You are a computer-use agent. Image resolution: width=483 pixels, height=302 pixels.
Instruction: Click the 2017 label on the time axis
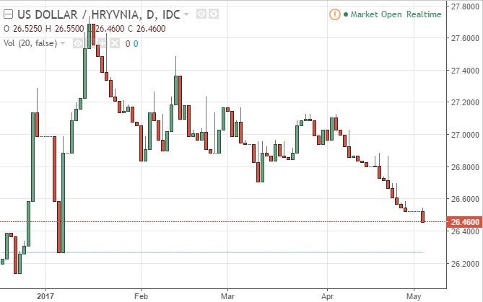[45, 296]
